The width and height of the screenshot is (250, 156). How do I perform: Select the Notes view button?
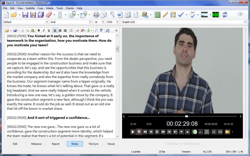(75, 144)
